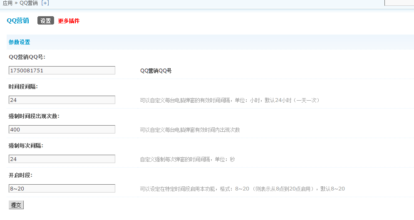Click the 应用 breadcrumb link

pyautogui.click(x=7, y=3)
